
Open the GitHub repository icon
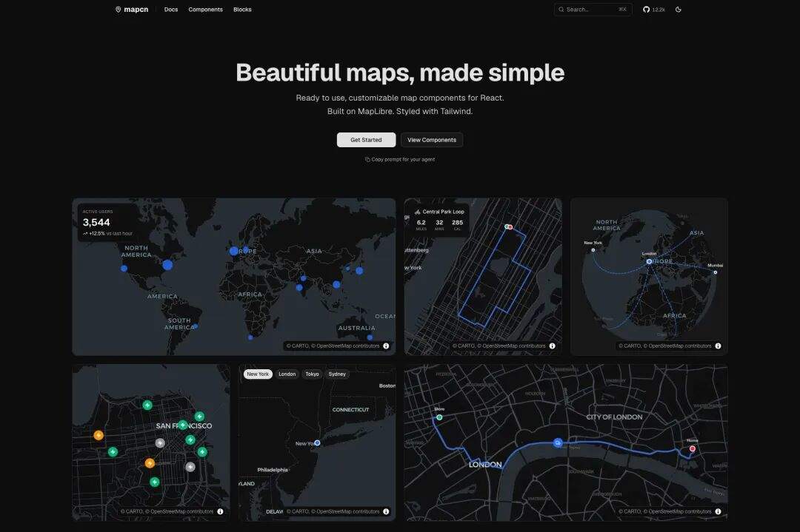pyautogui.click(x=647, y=10)
